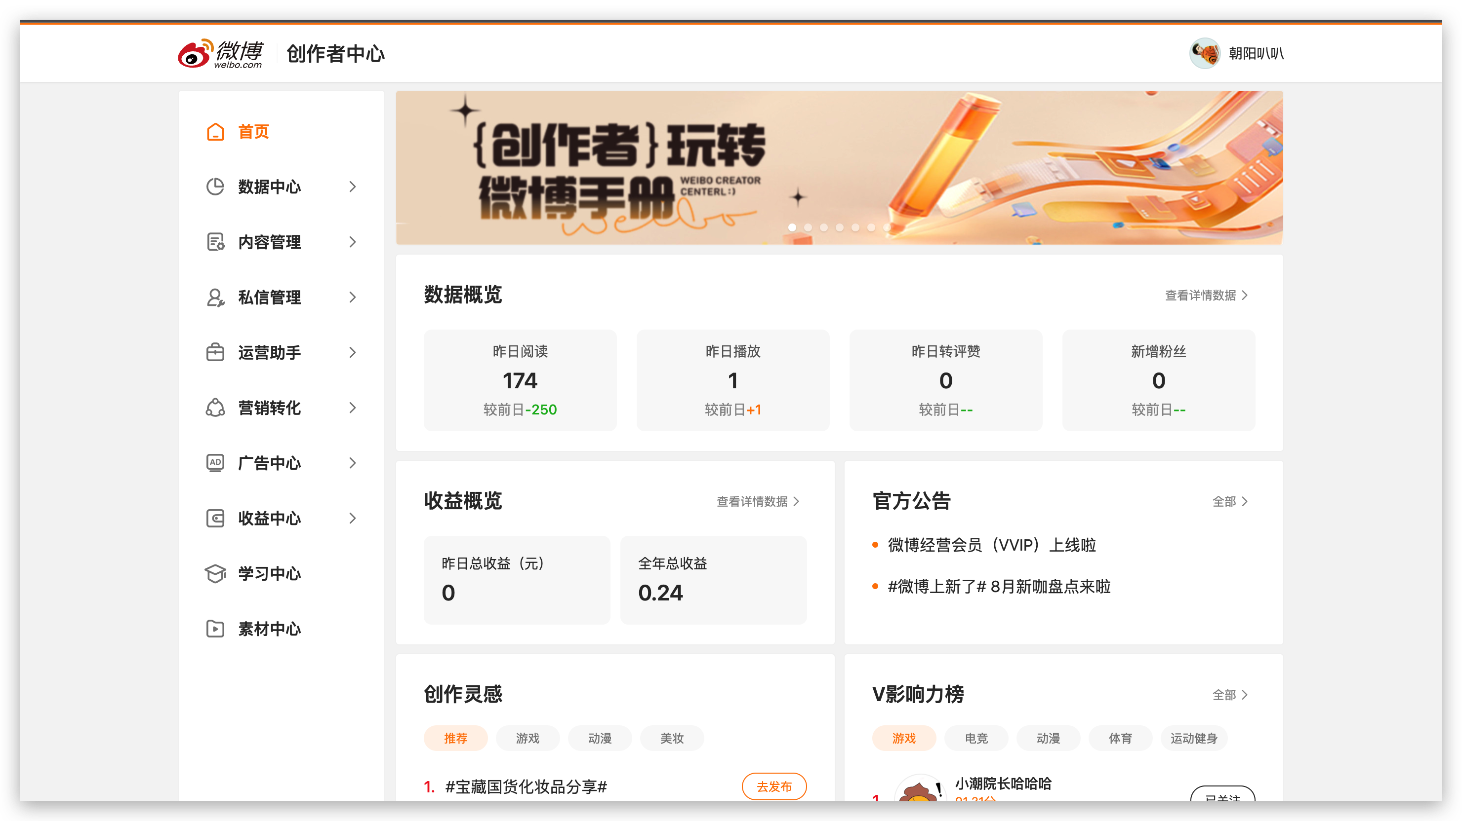
Task: Click the 昨日转评赞 stat card
Action: coord(945,380)
